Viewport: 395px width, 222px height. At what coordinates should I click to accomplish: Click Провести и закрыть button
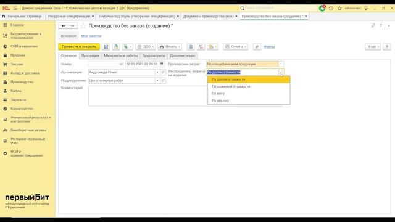(79, 47)
